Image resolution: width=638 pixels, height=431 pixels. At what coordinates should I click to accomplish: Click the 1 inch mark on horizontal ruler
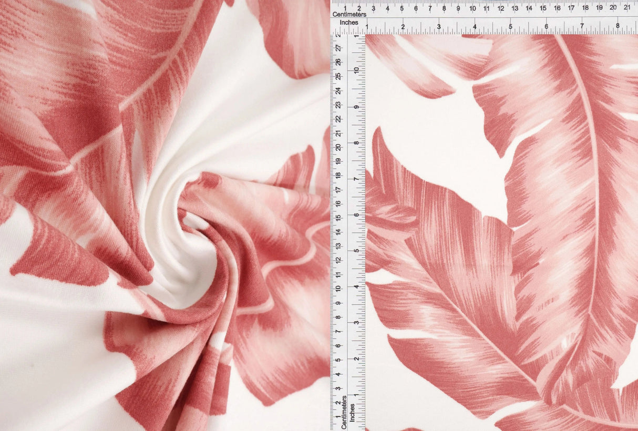coord(367,26)
